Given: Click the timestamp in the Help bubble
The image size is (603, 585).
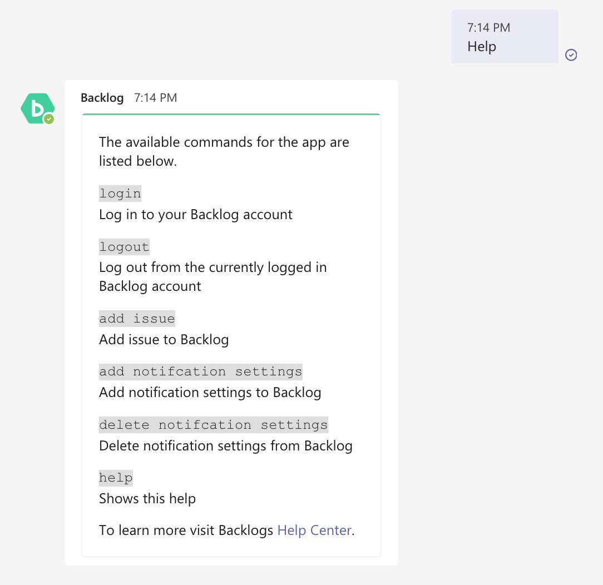Looking at the screenshot, I should click(488, 28).
